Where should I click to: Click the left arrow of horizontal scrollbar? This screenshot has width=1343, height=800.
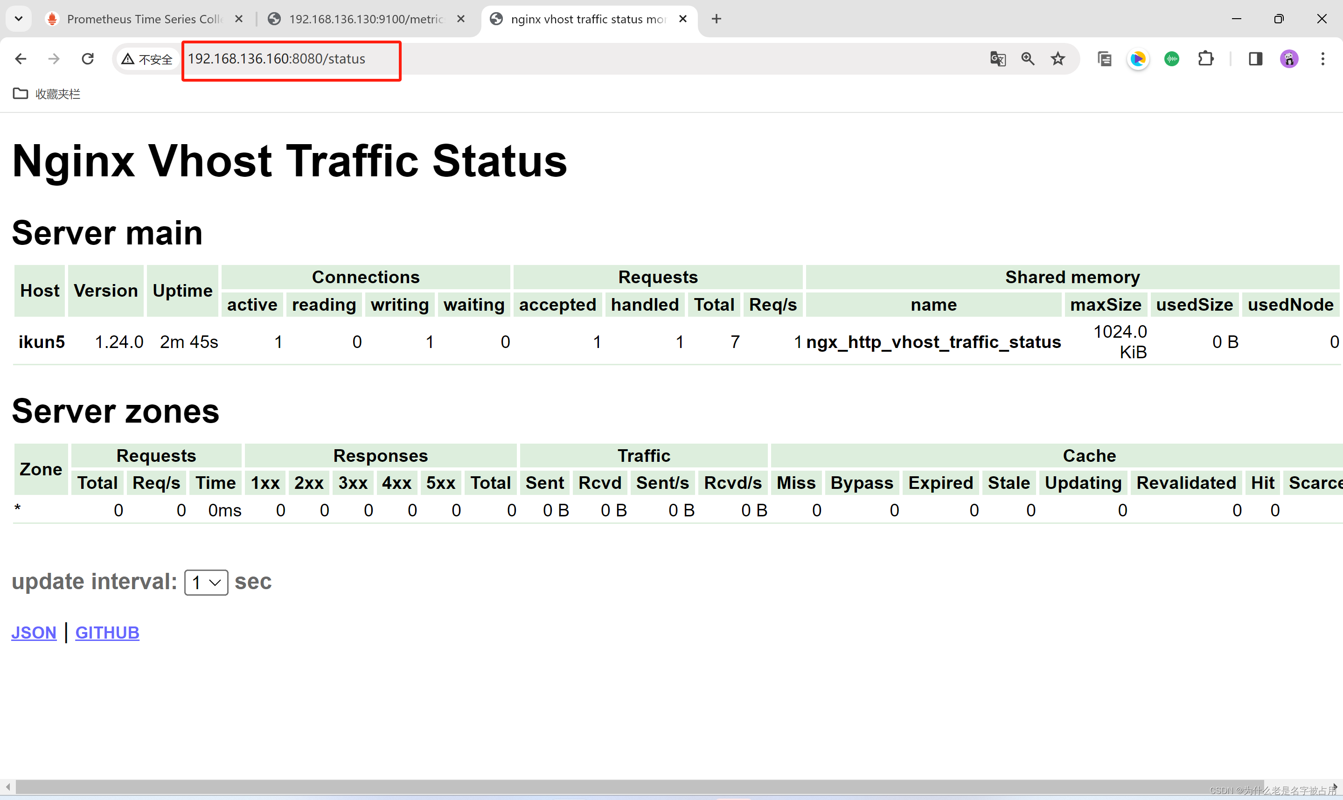(7, 786)
